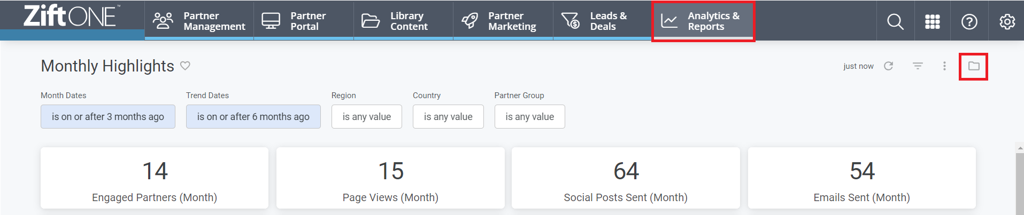Open Country filter set to any value
The image size is (1024, 215).
(448, 116)
